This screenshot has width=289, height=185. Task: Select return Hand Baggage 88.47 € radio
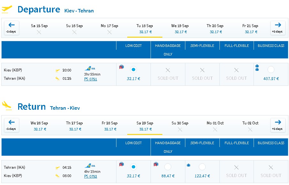coord(168,167)
